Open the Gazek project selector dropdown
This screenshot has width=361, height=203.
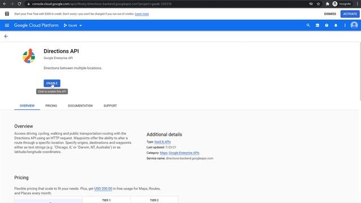73,25
